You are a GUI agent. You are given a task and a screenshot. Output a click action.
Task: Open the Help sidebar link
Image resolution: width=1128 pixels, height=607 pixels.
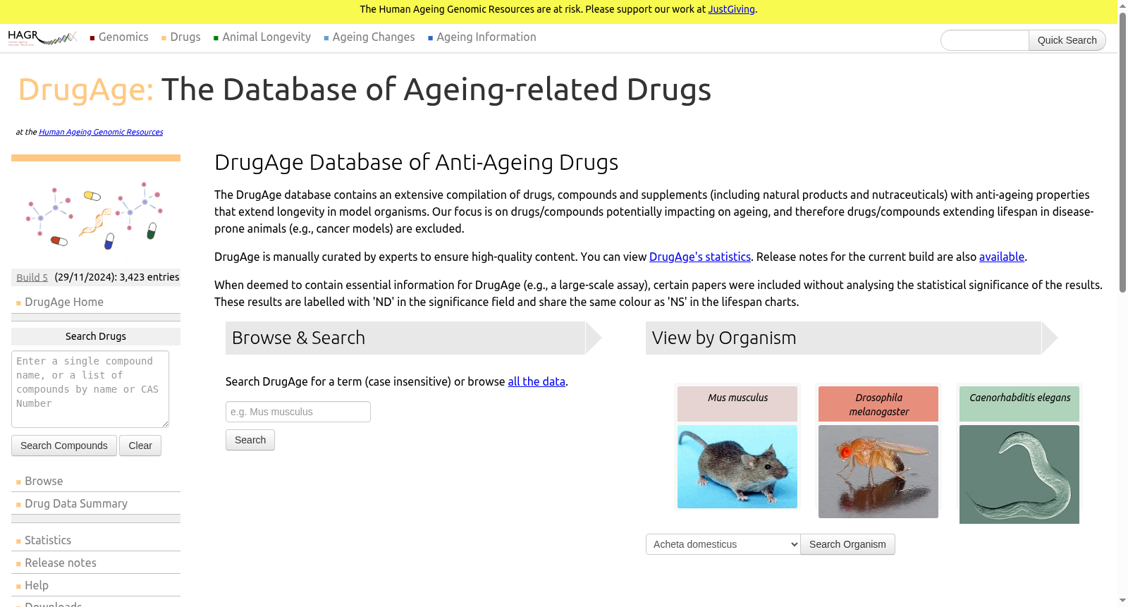37,586
